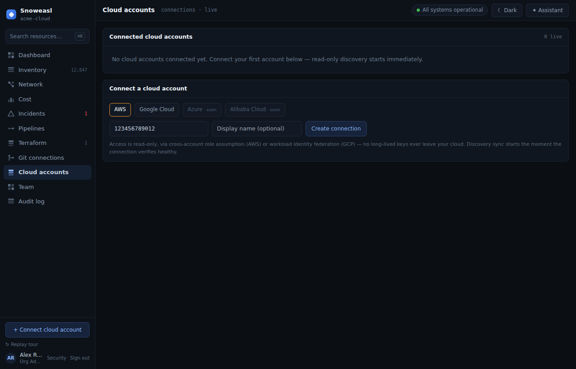Go to Terraform section
Image resolution: width=576 pixels, height=369 pixels.
click(x=47, y=143)
